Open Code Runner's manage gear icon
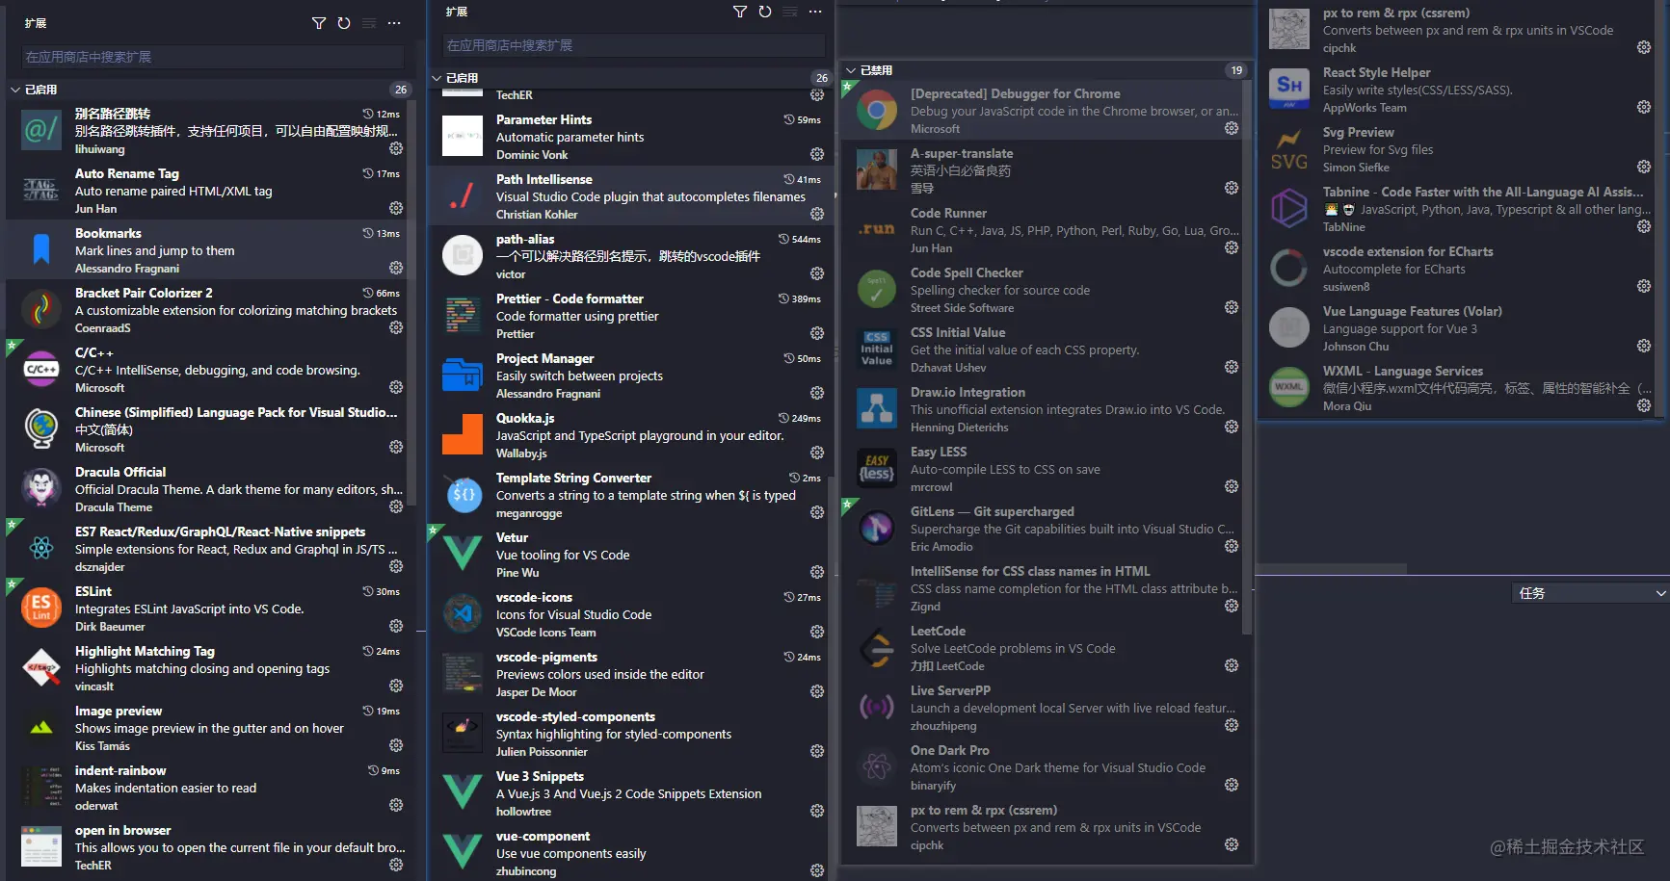 coord(1231,247)
